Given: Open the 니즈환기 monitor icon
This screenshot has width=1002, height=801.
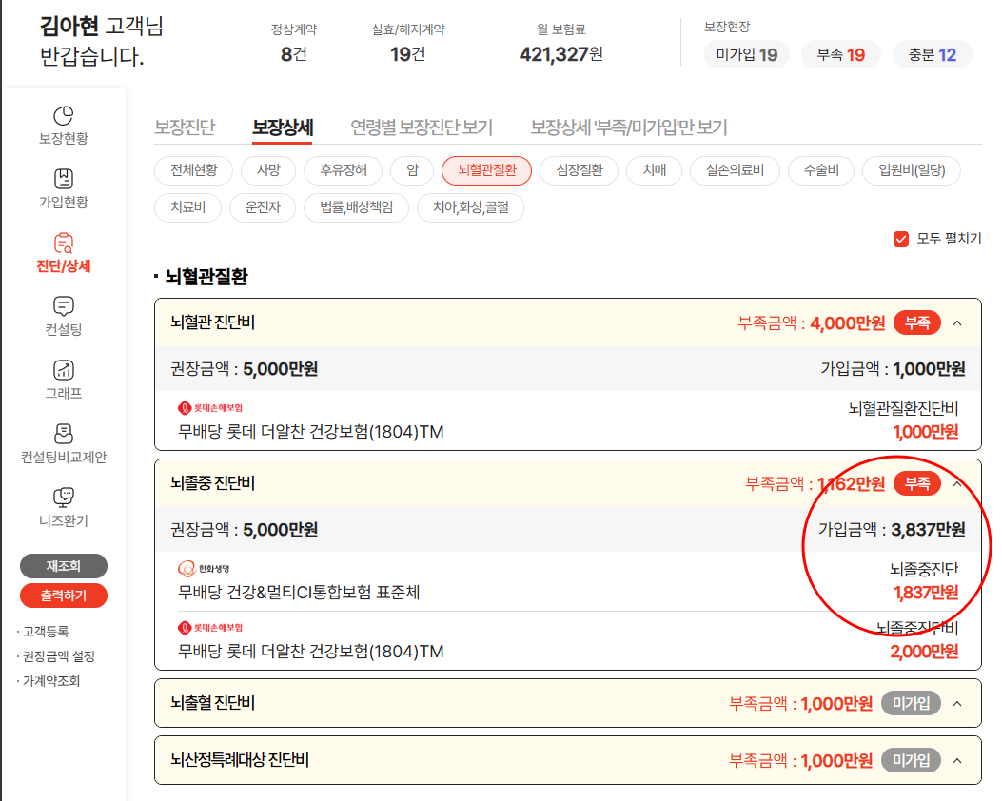Looking at the screenshot, I should tap(64, 498).
